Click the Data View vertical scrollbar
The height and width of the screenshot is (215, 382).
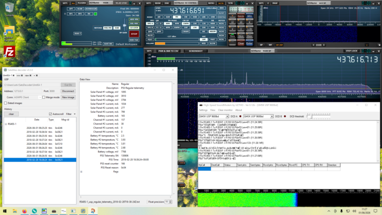tap(174, 139)
